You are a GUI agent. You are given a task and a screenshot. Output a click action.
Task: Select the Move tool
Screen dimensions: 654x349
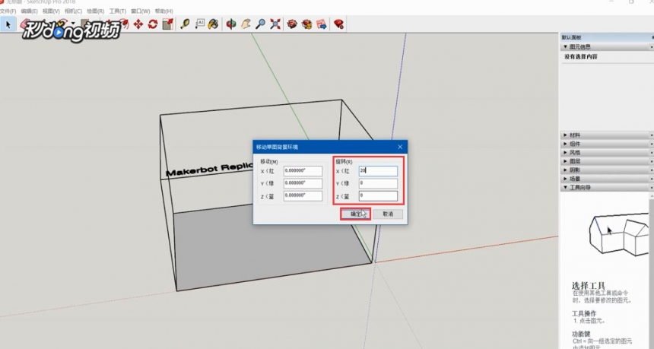pos(138,24)
